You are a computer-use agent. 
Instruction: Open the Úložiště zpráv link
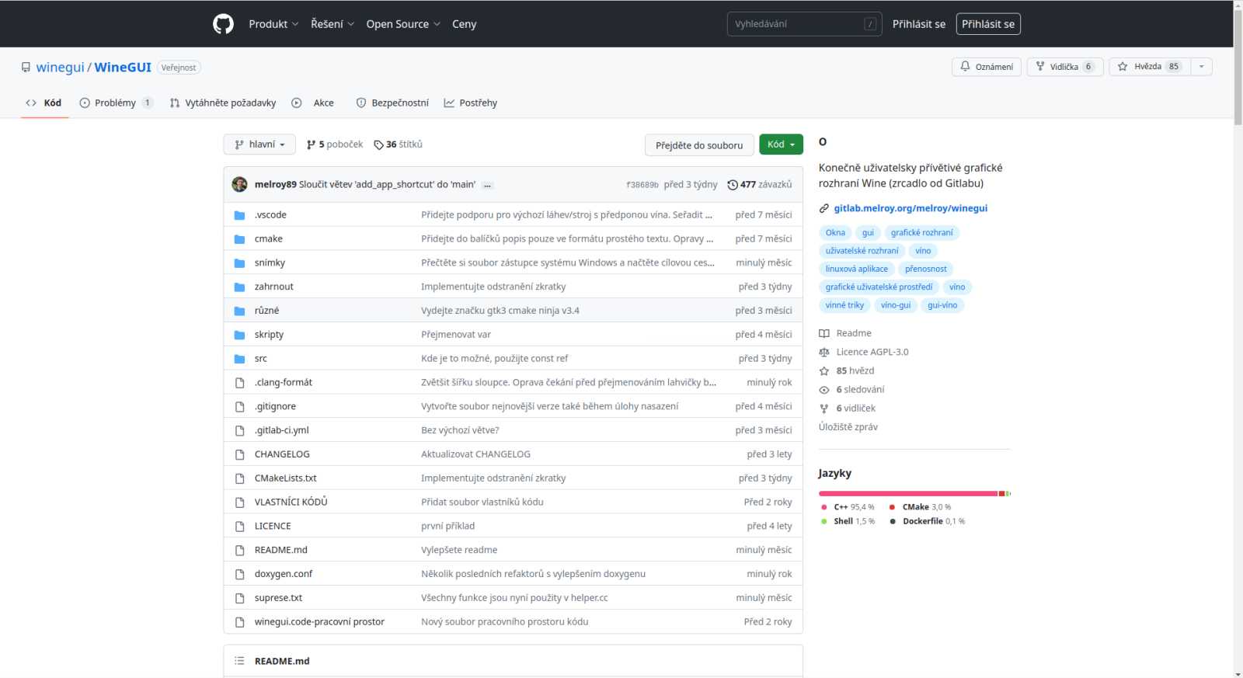pyautogui.click(x=848, y=427)
